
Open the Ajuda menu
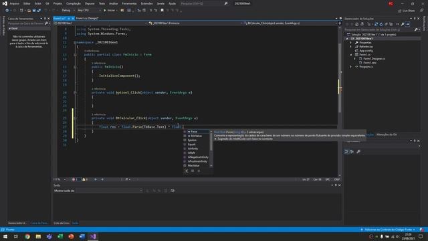click(x=173, y=3)
